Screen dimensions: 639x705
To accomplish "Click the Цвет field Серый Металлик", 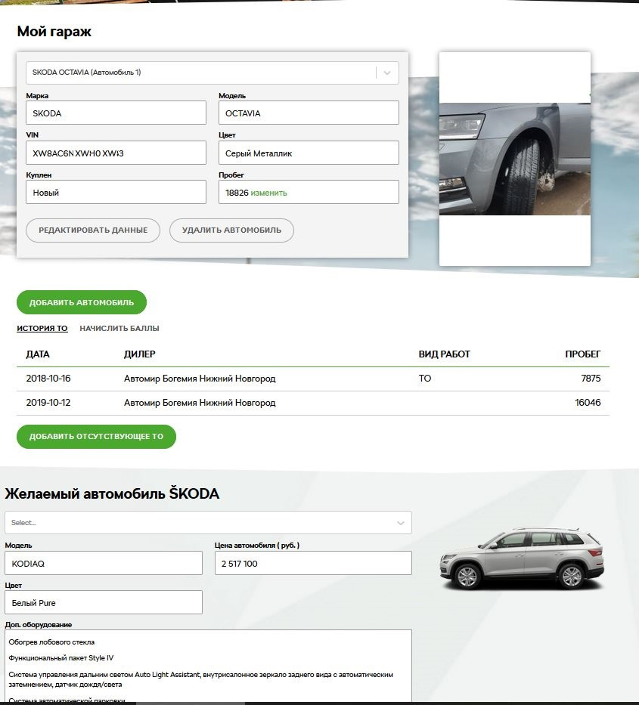I will point(309,153).
